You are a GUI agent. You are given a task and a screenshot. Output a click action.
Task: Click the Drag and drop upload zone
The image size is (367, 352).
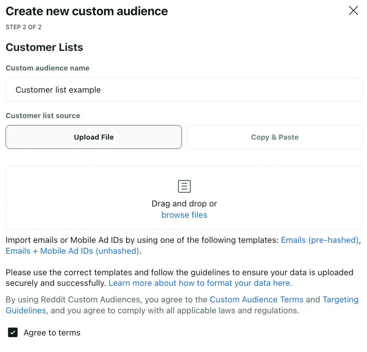184,198
